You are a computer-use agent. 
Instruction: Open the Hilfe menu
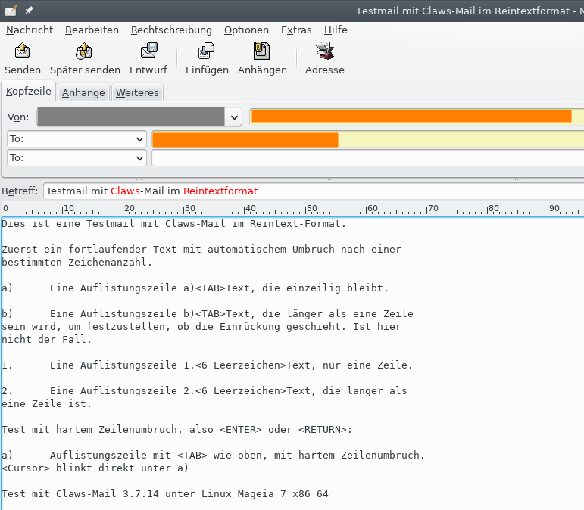(x=336, y=30)
